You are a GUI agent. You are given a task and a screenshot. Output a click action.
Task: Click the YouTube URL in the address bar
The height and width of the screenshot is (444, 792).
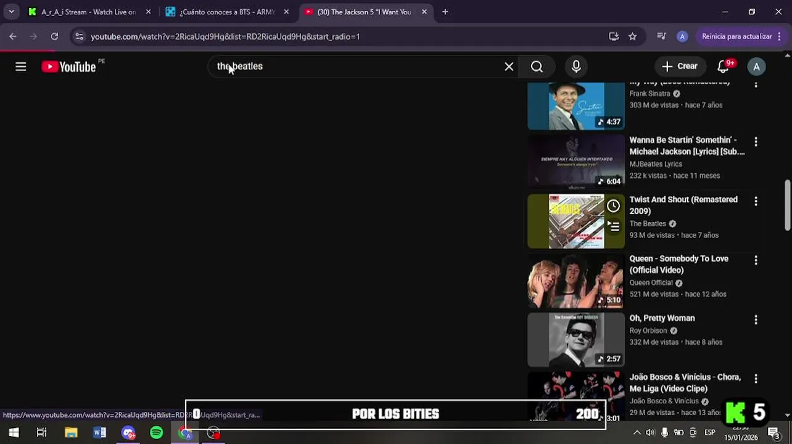pyautogui.click(x=225, y=36)
